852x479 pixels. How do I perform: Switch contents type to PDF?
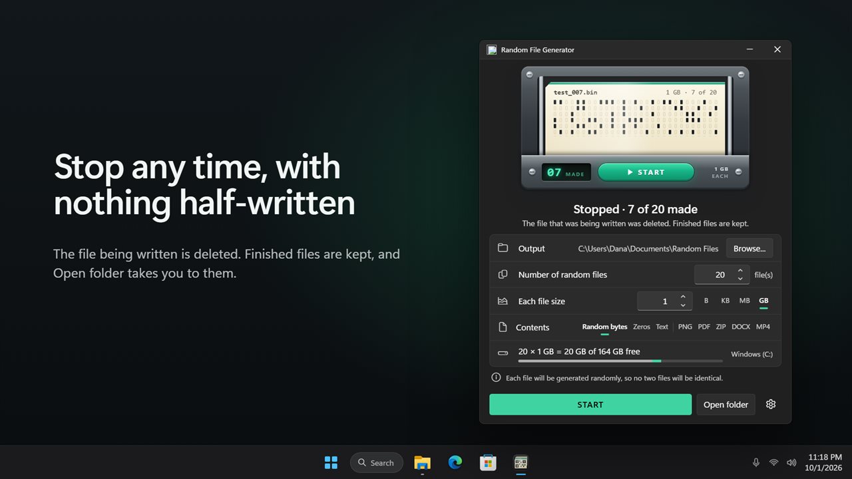[x=704, y=327]
